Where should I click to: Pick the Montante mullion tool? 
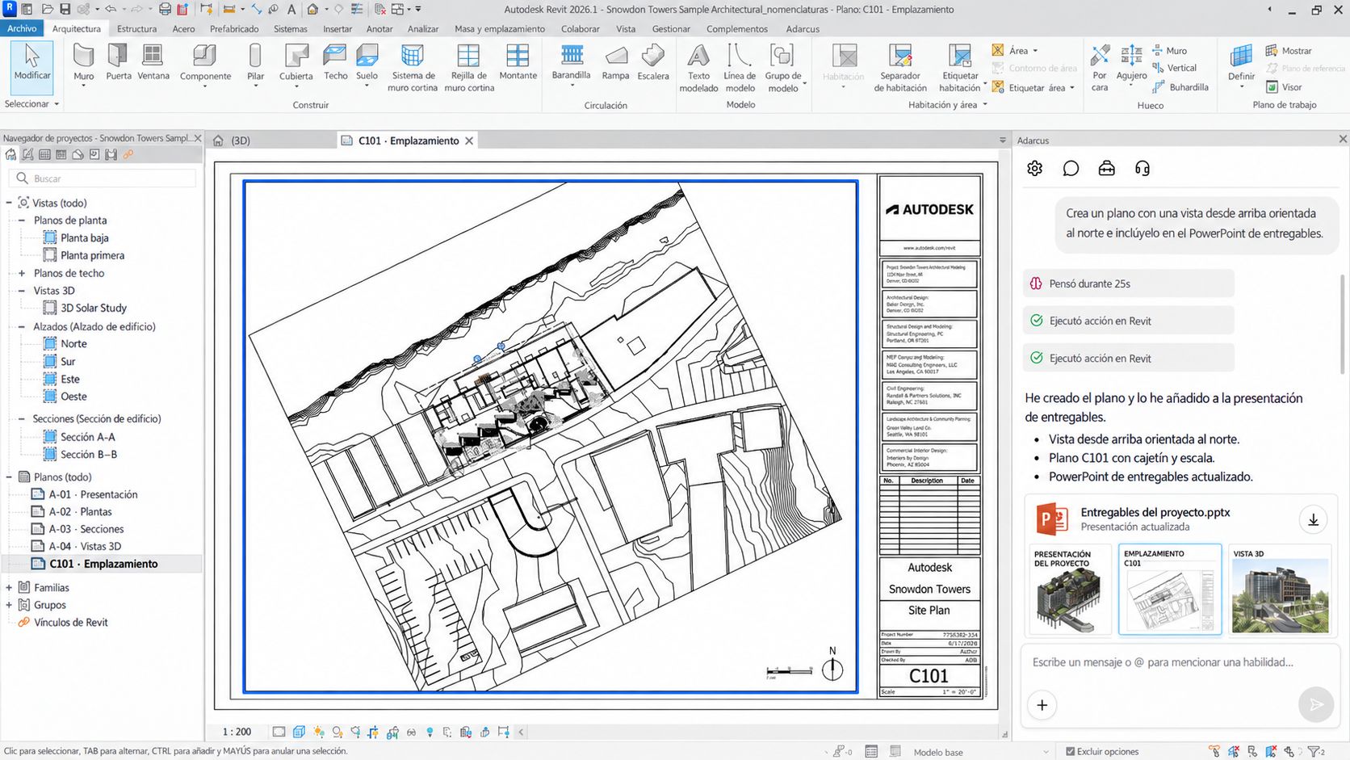(518, 63)
